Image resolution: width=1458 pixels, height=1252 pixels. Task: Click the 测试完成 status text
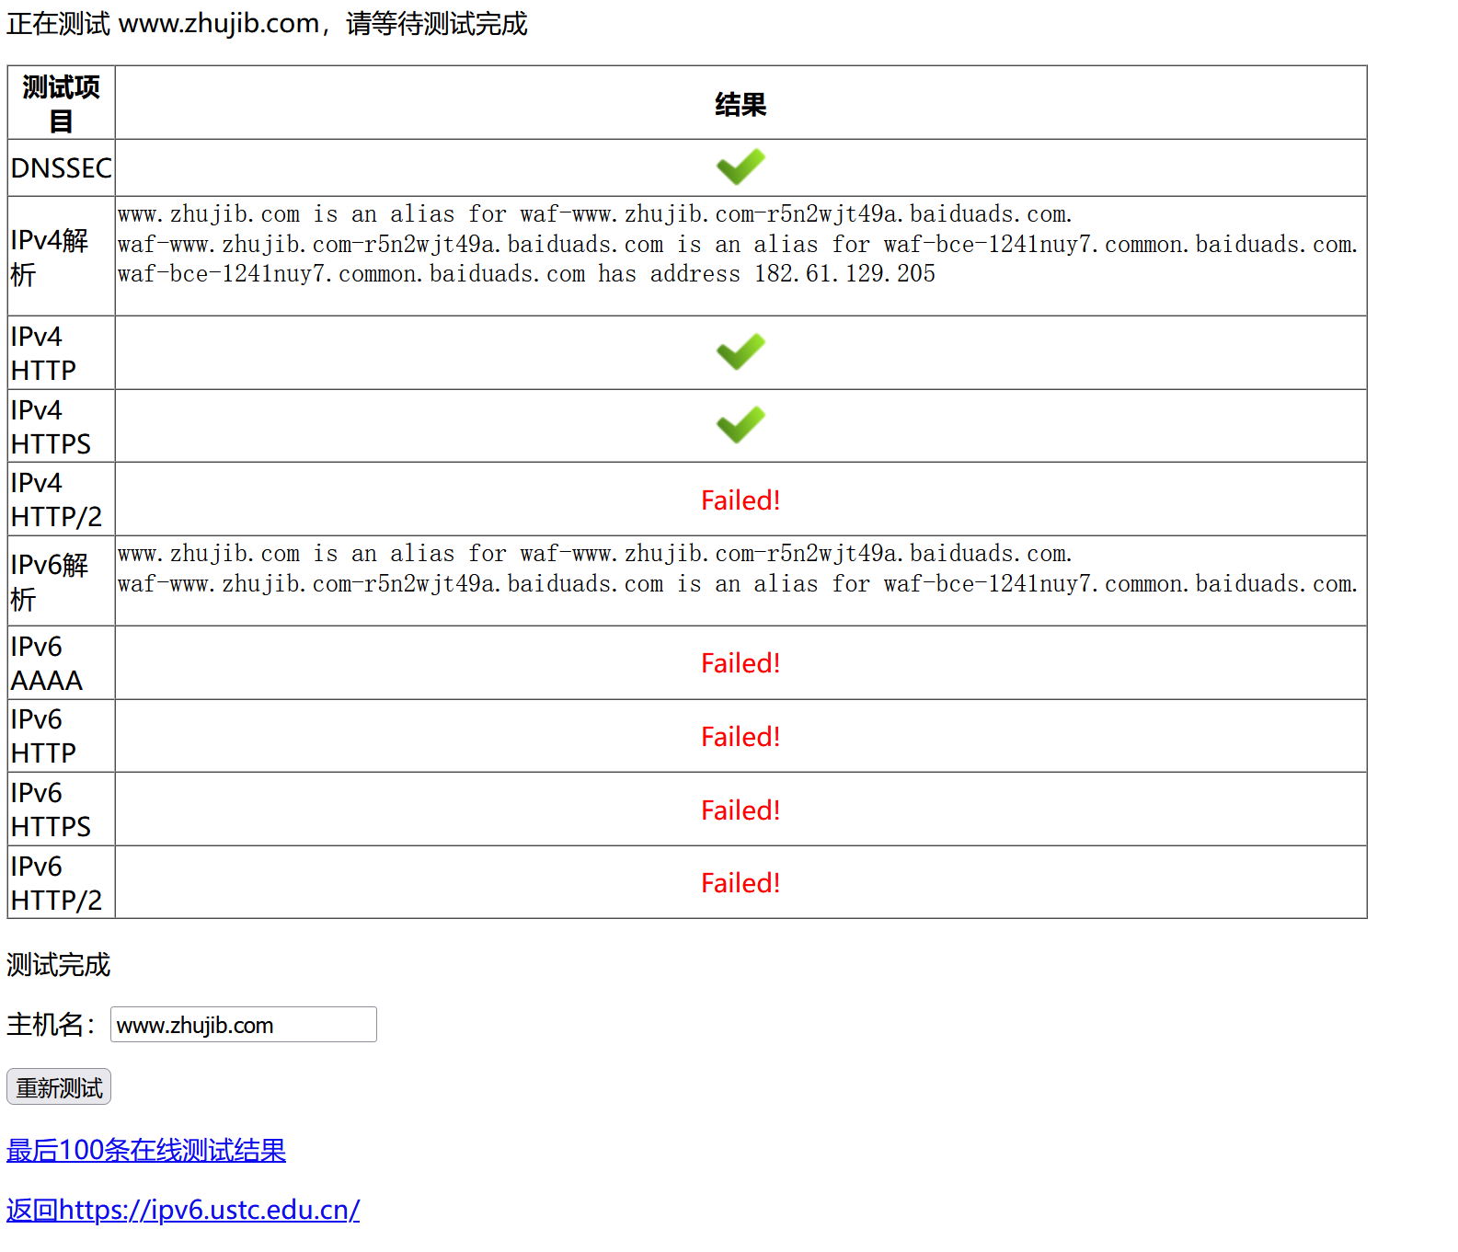[58, 964]
